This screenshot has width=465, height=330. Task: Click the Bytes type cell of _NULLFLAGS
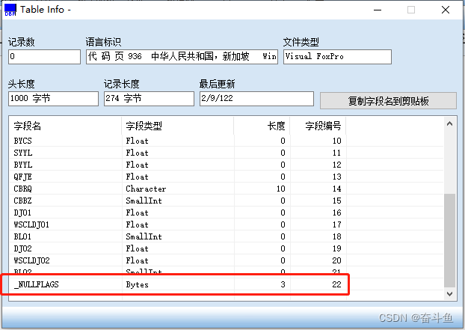click(x=137, y=284)
